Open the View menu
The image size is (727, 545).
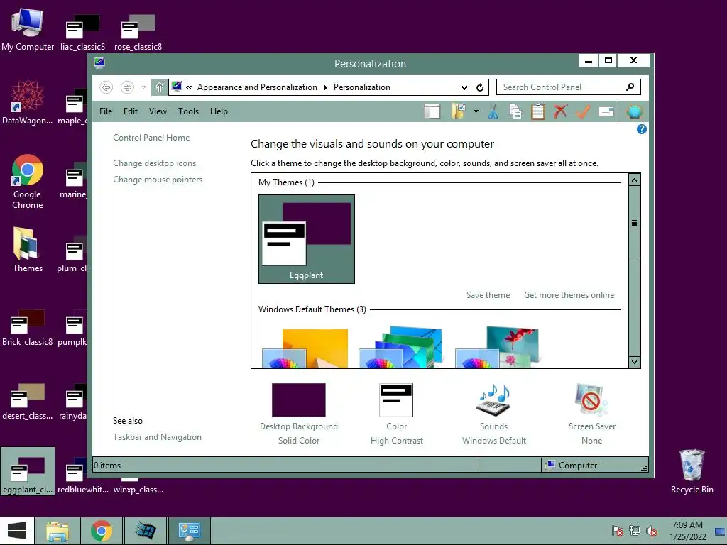(158, 111)
